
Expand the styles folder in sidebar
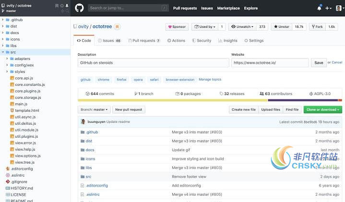pos(7,71)
